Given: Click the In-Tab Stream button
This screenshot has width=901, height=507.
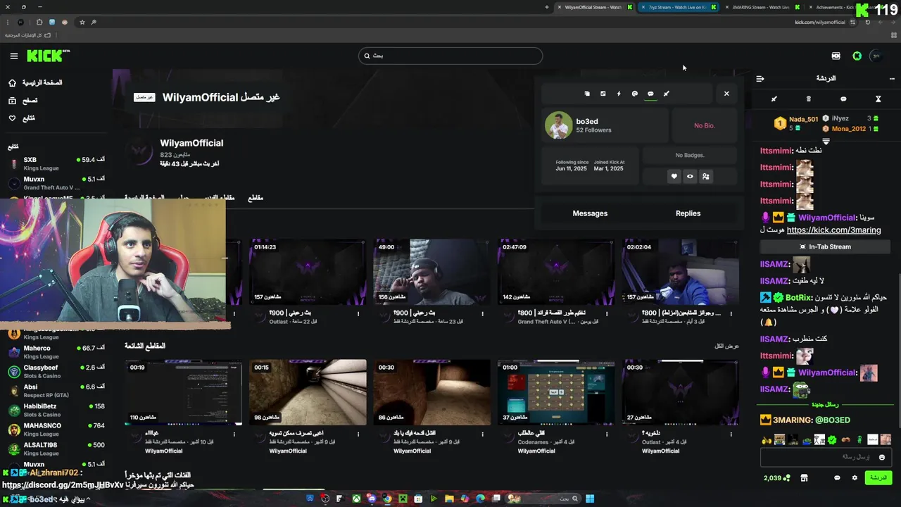Looking at the screenshot, I should [x=825, y=246].
